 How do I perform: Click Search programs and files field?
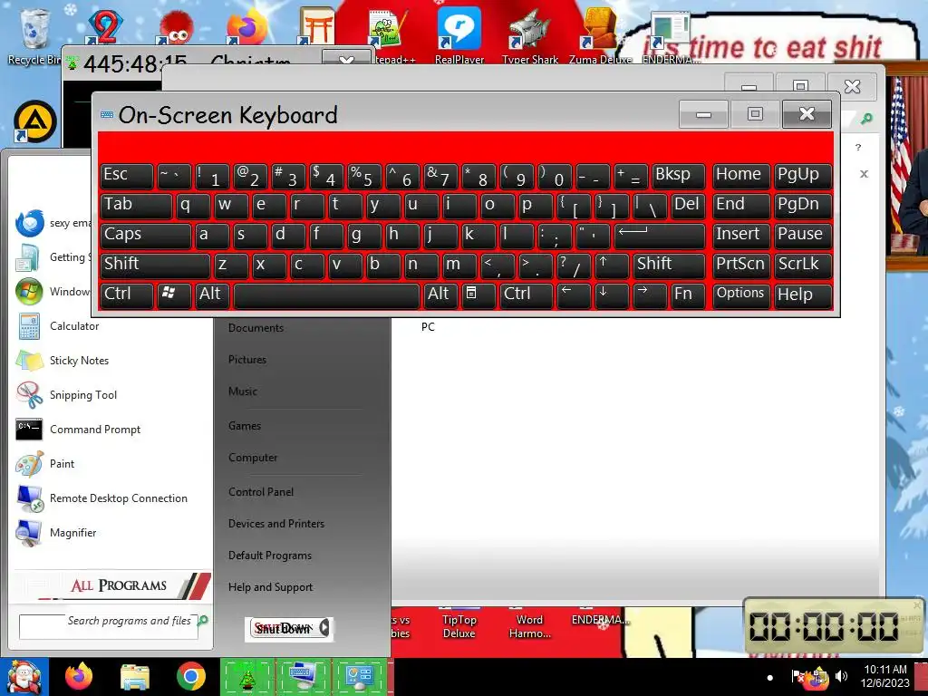click(109, 627)
